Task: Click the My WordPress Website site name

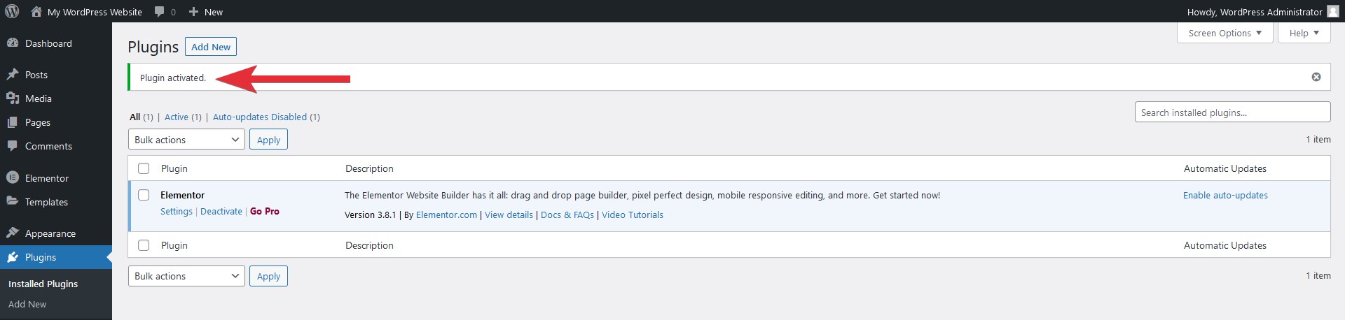Action: [95, 12]
